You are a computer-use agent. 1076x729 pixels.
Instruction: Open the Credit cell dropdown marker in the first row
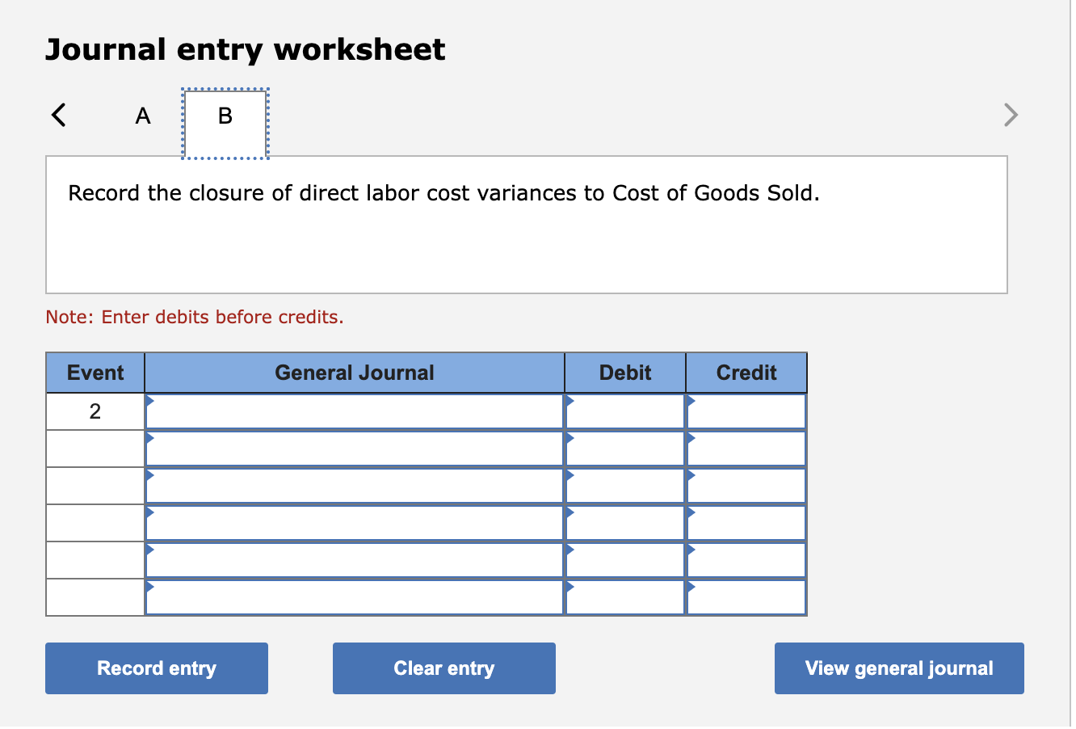point(691,400)
